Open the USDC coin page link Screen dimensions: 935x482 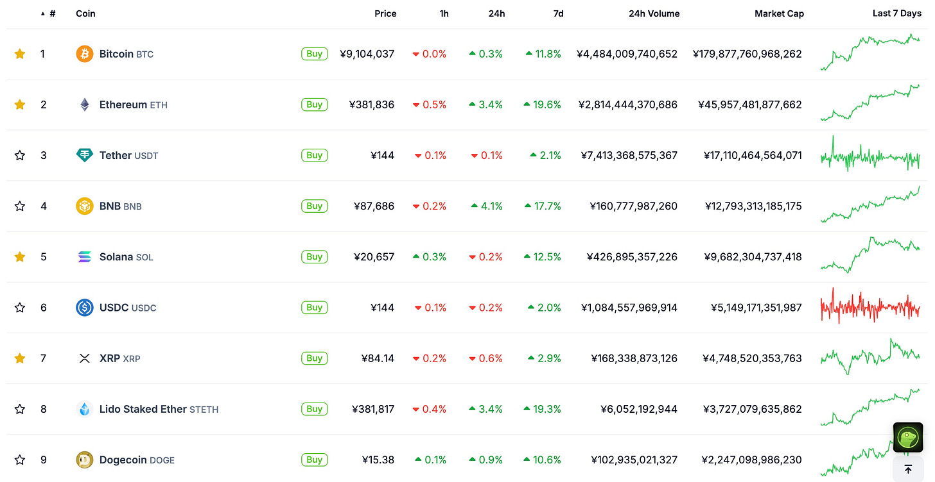pyautogui.click(x=128, y=307)
